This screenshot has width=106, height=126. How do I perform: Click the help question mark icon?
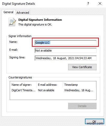[88, 3]
